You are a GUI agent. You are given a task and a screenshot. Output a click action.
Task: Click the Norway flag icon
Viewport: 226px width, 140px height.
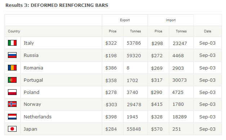tap(12, 104)
